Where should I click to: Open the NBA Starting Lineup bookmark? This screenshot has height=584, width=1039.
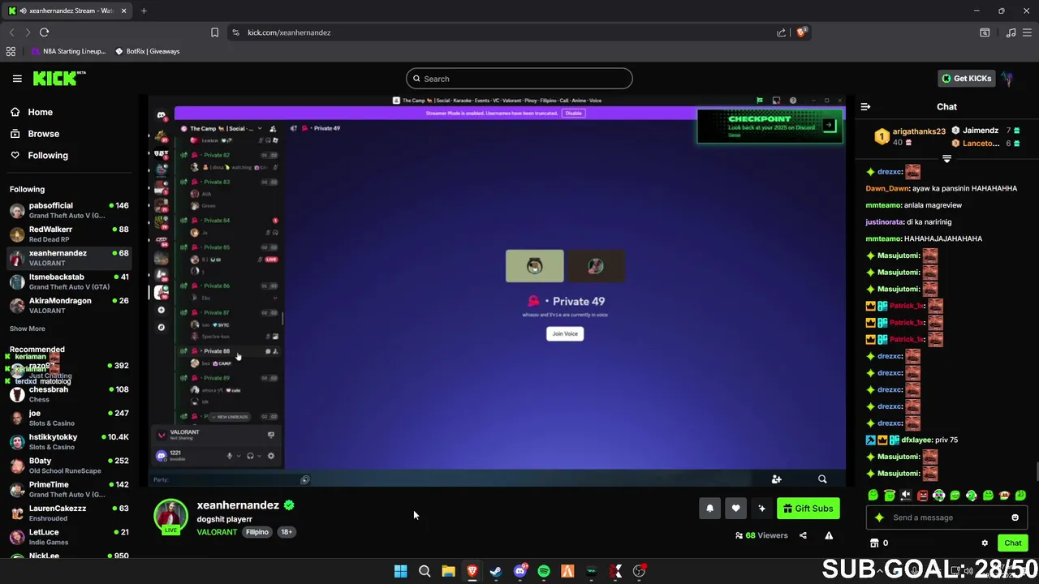coord(69,51)
